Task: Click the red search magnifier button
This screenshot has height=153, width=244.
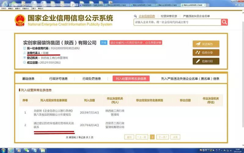Action: pyautogui.click(x=224, y=22)
